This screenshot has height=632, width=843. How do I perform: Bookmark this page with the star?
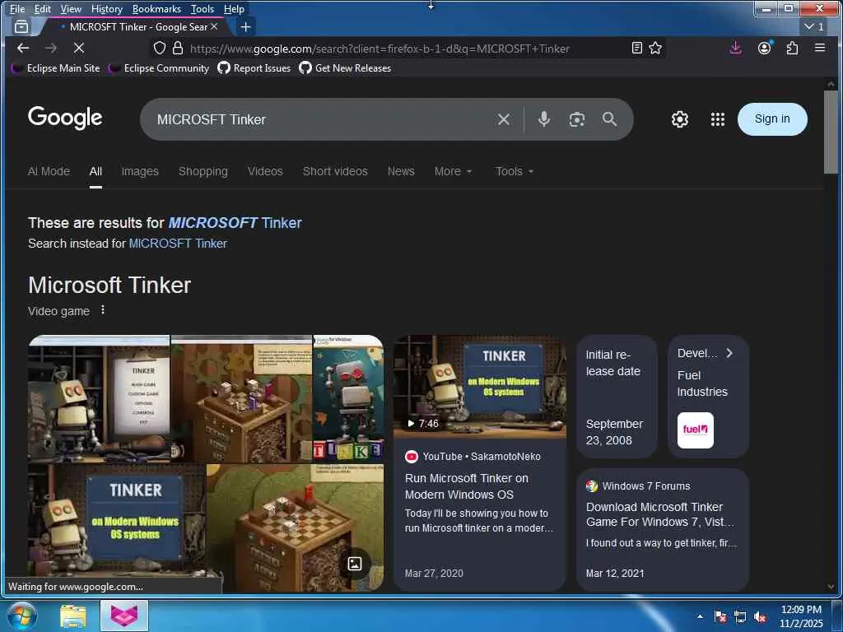pyautogui.click(x=654, y=49)
